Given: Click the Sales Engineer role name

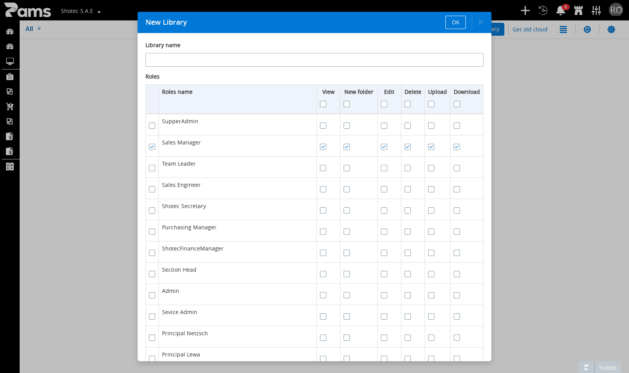Looking at the screenshot, I should (181, 185).
